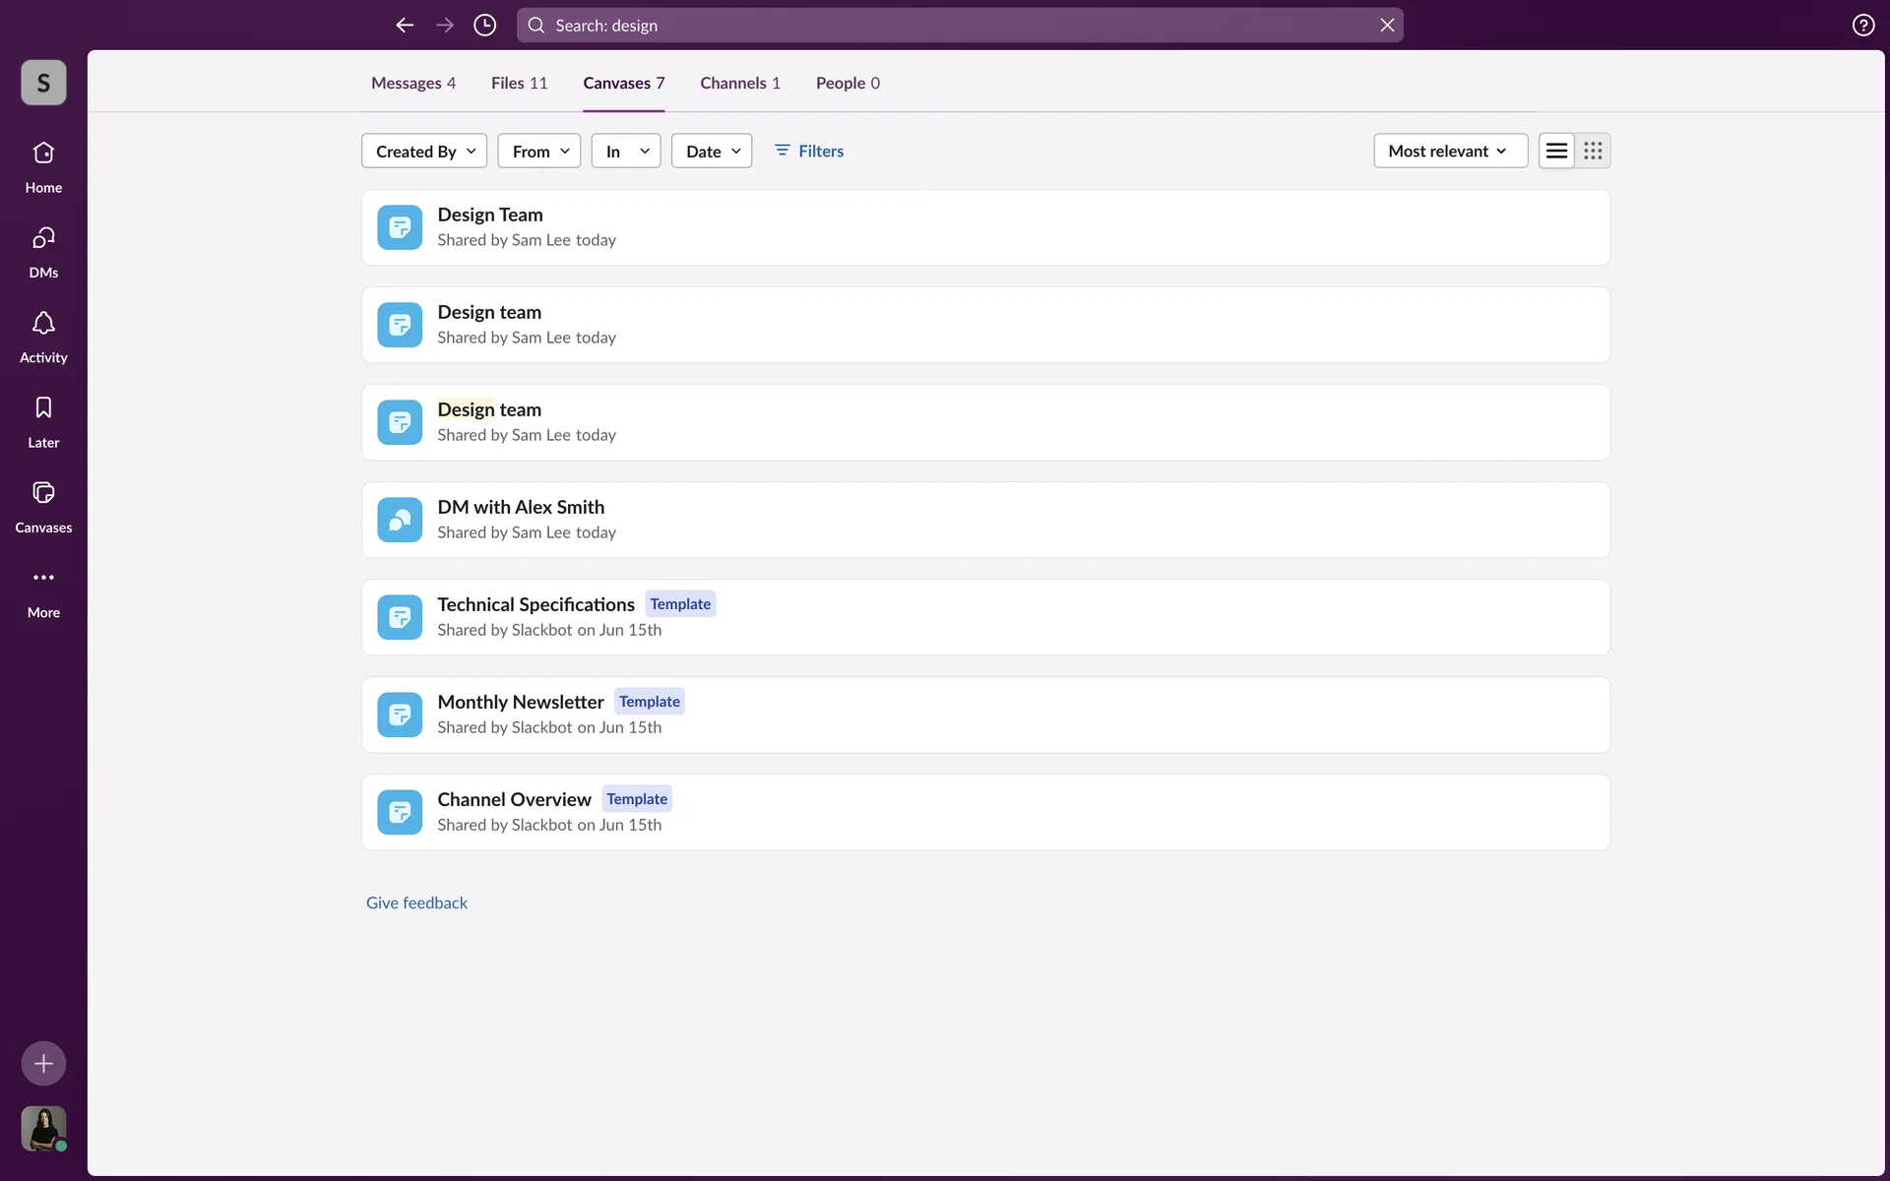Open Later bookmark section
1890x1181 pixels.
43,421
